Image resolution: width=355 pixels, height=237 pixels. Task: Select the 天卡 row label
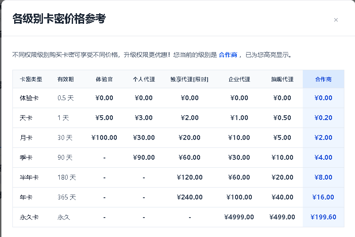coord(26,118)
